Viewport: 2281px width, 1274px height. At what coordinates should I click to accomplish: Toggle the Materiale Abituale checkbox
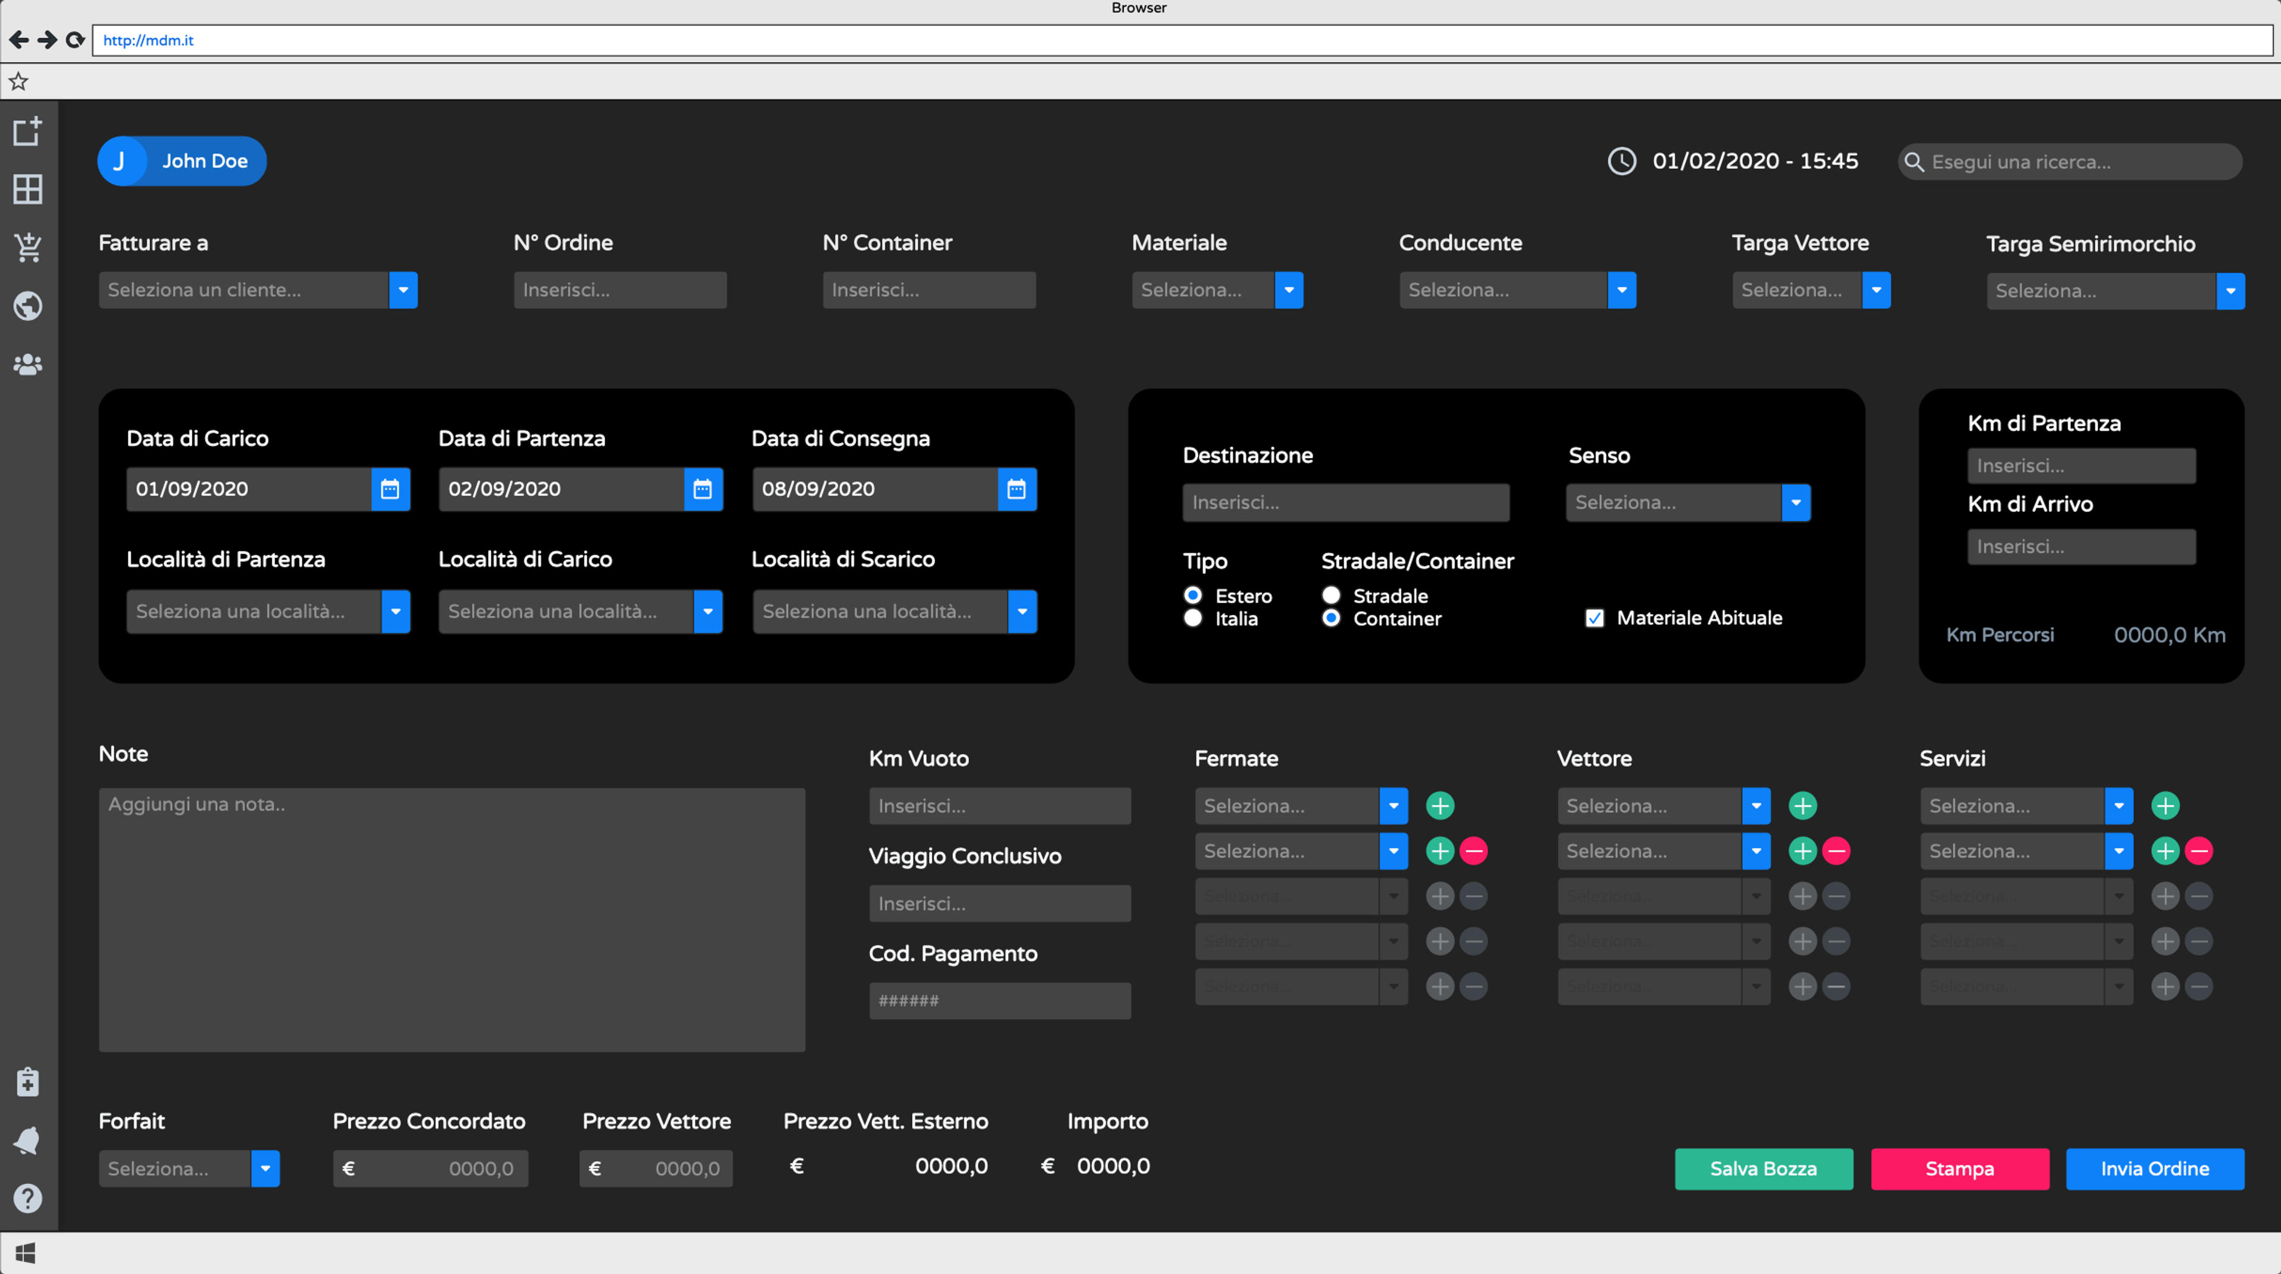(1595, 618)
